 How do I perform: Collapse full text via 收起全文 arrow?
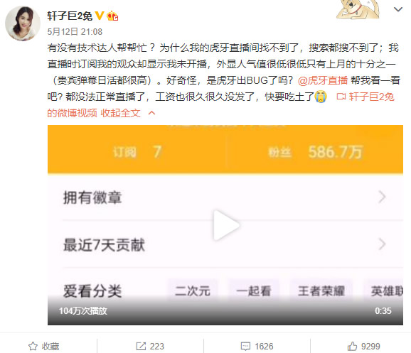point(151,113)
